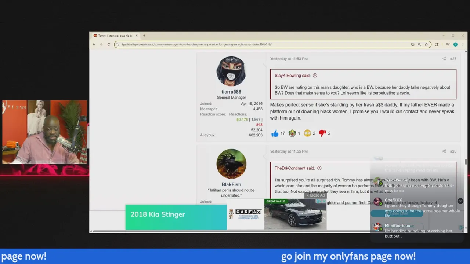Expand the SlayK Rowling quote arrow icon
The width and height of the screenshot is (470, 264).
(x=315, y=76)
